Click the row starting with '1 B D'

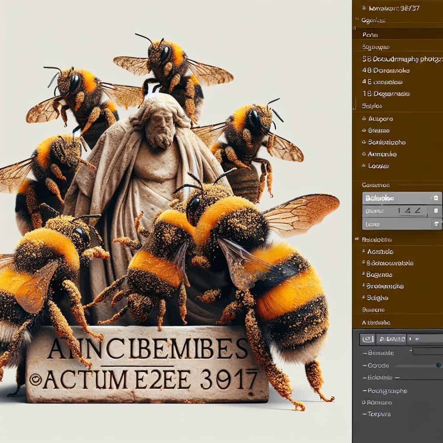tap(385, 94)
